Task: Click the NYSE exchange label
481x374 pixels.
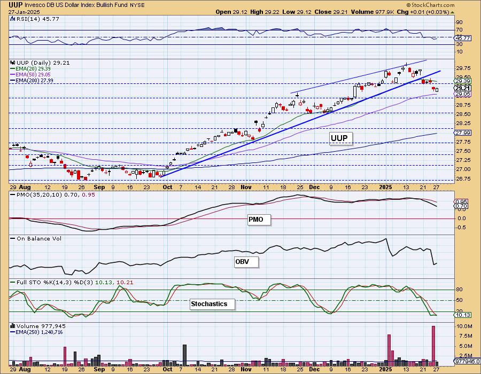Action: tap(137, 5)
